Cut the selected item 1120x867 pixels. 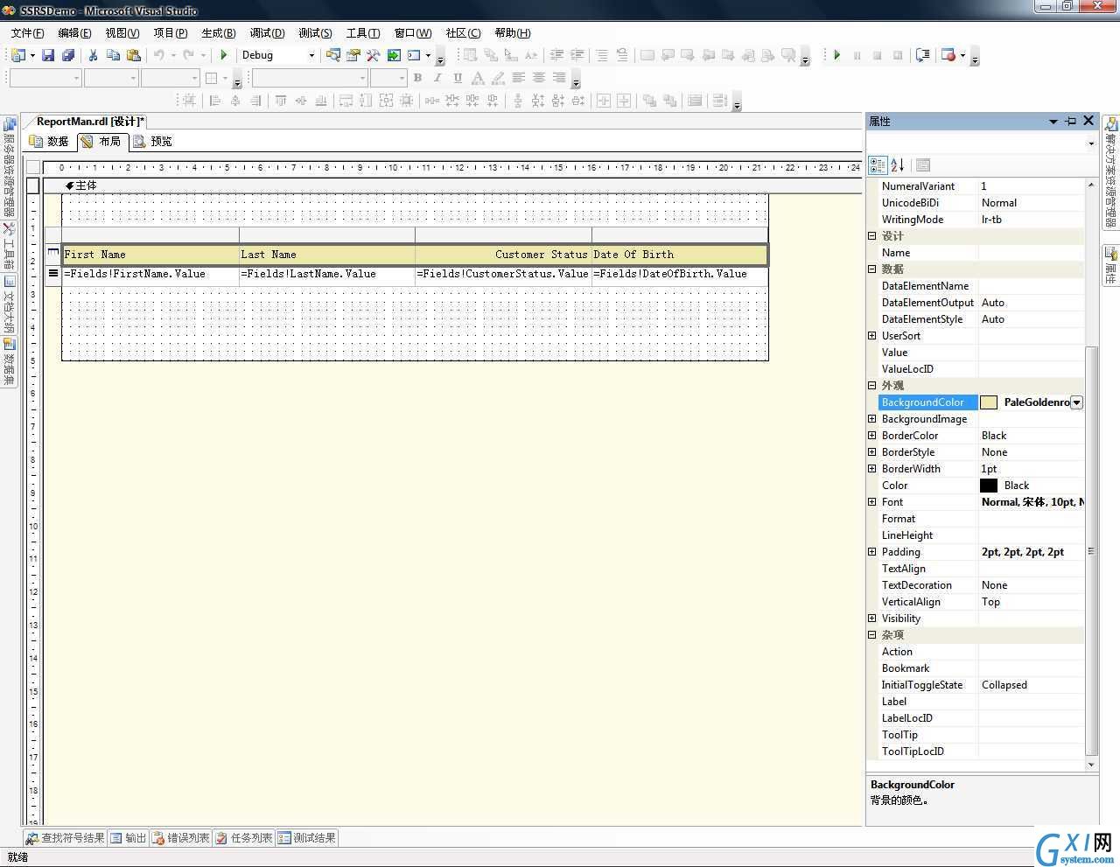pos(93,55)
